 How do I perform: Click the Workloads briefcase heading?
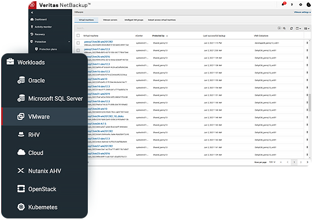pos(25,62)
